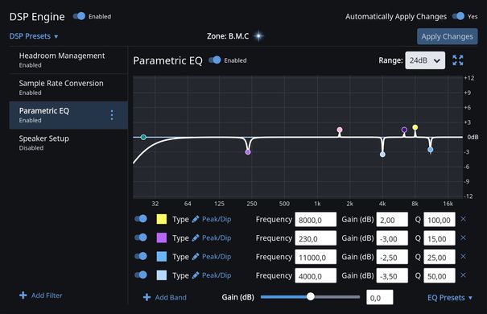Viewport: 487px width, 314px height.
Task: Click the purple color swatch of second band
Action: [162, 238]
